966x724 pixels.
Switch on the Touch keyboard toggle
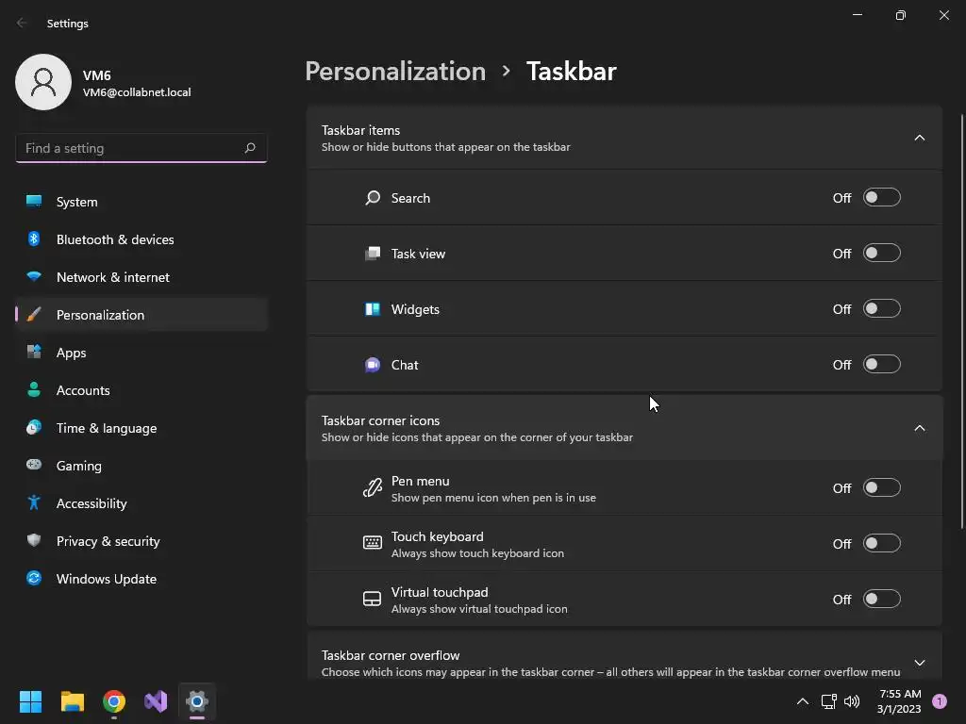click(882, 543)
